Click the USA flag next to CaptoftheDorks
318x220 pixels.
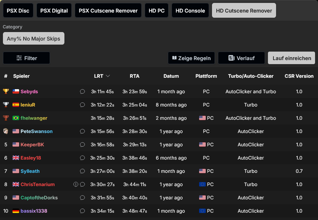16,198
